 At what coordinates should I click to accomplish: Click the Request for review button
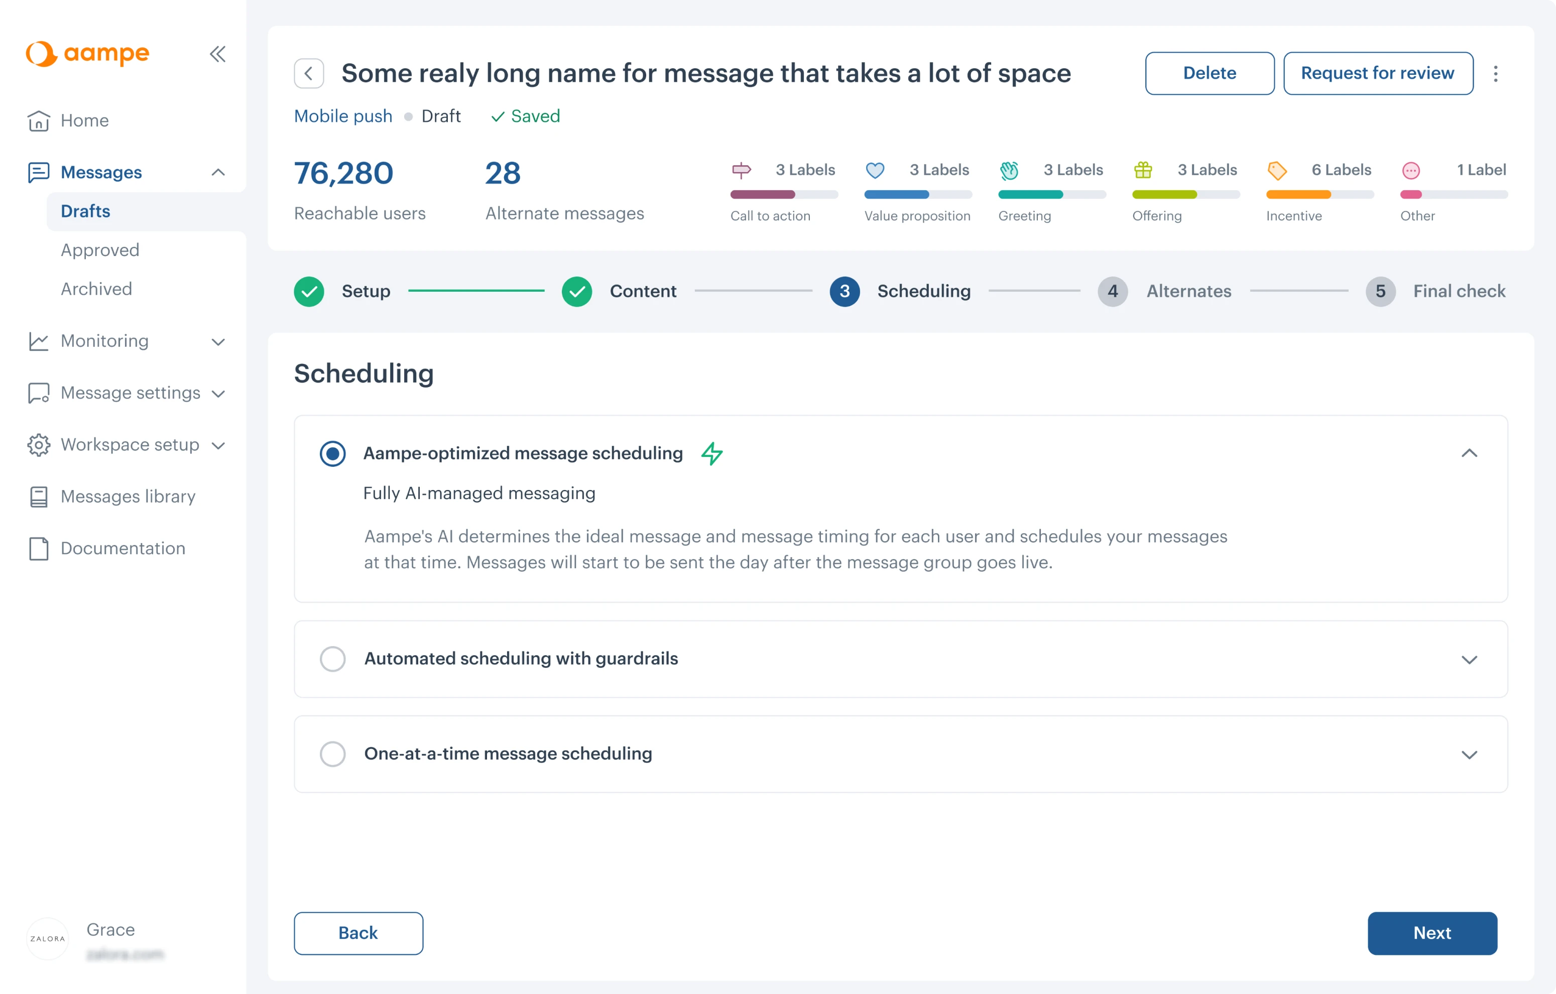pyautogui.click(x=1378, y=73)
